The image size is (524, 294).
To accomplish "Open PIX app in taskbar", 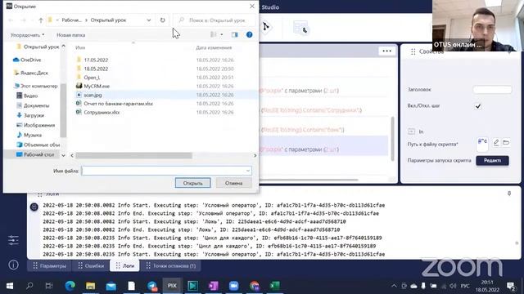I will pos(172,286).
